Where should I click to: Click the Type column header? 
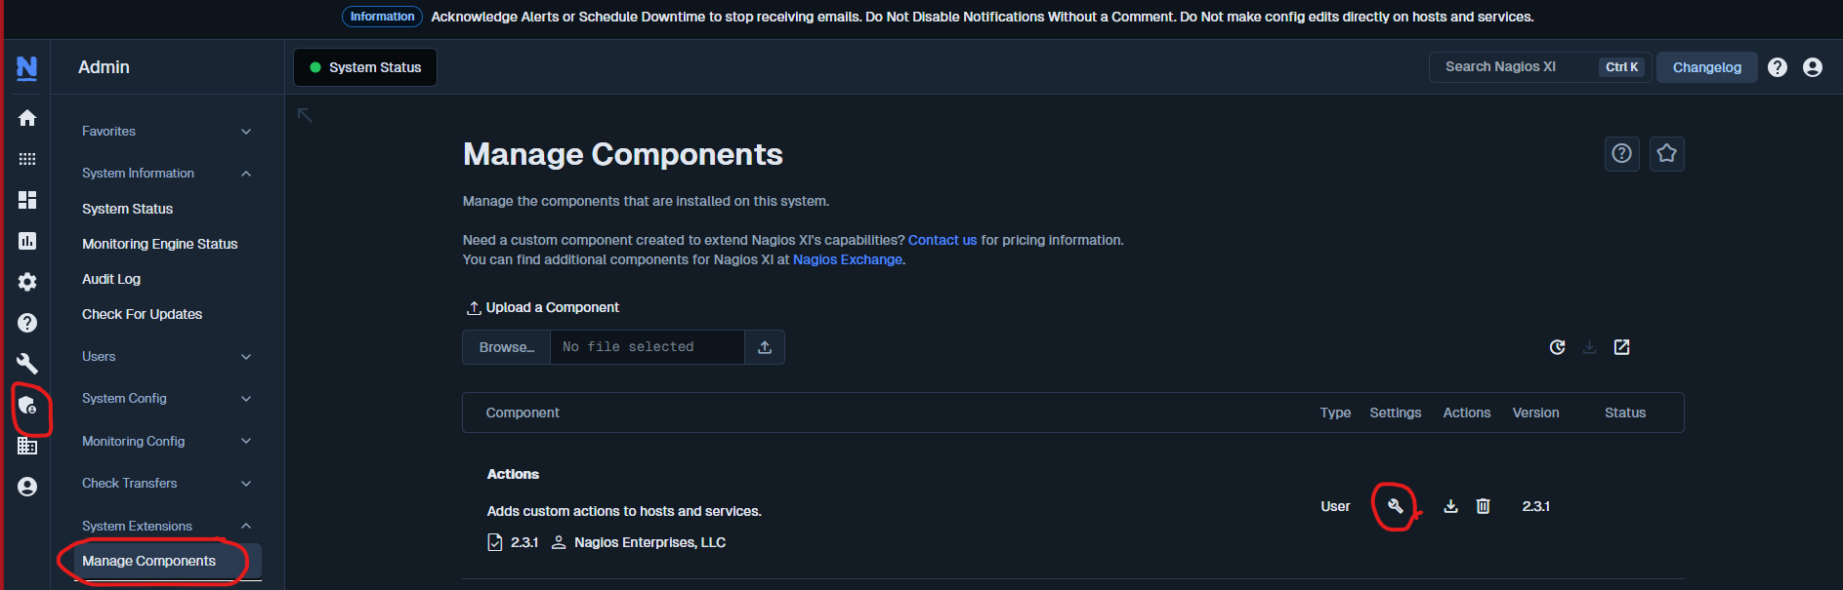(x=1335, y=413)
